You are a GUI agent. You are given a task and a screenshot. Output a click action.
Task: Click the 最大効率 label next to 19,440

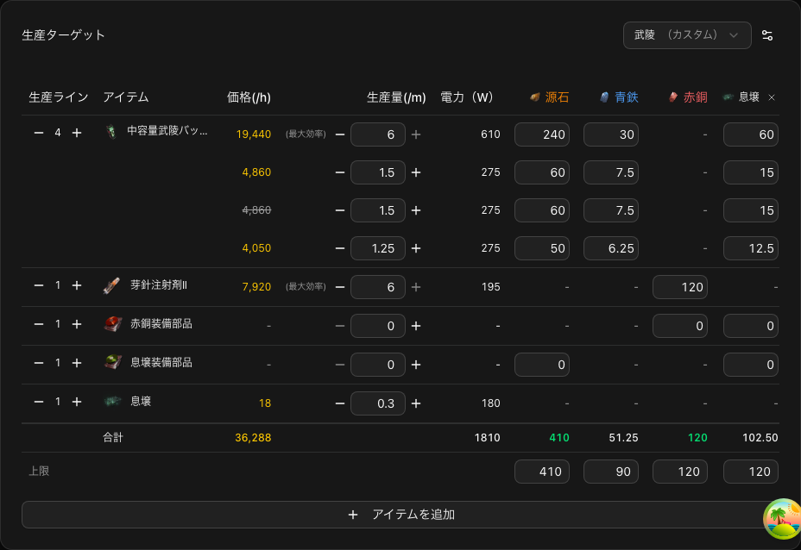[x=306, y=134]
